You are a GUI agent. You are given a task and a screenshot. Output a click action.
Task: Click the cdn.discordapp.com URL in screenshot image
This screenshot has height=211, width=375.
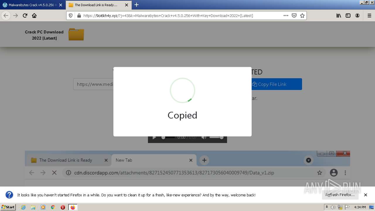174,173
